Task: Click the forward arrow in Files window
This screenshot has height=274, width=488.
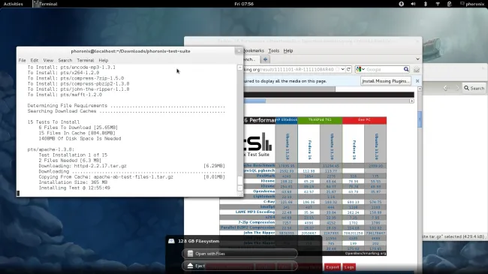Action: 457,88
